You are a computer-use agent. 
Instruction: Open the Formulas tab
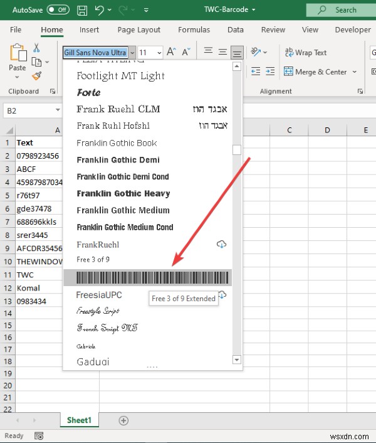pos(194,29)
